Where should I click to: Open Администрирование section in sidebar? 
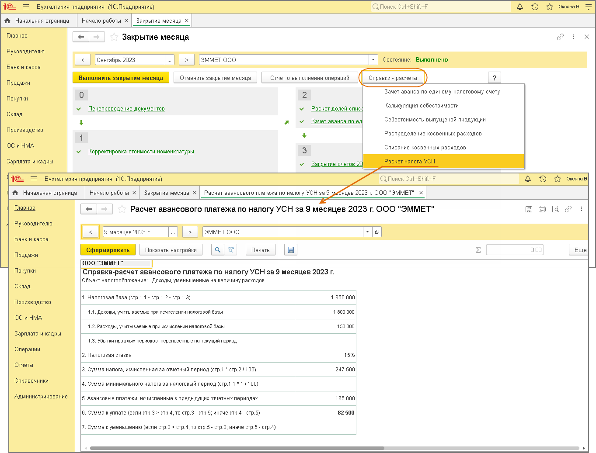(41, 396)
